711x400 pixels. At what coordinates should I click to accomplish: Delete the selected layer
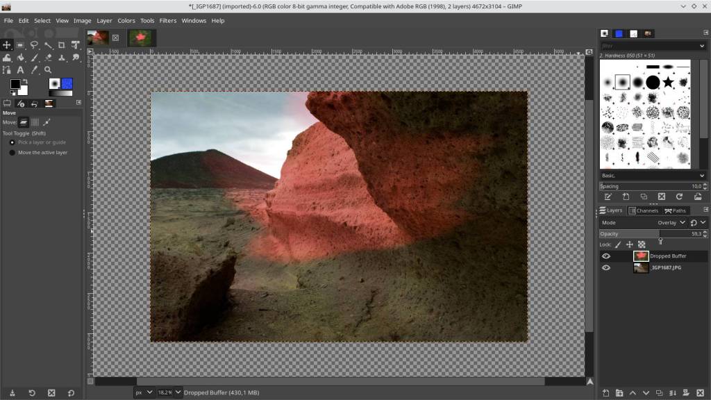pyautogui.click(x=700, y=393)
